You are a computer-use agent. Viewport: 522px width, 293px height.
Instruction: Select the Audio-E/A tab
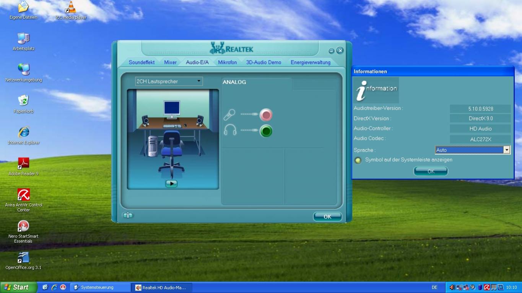click(x=197, y=62)
